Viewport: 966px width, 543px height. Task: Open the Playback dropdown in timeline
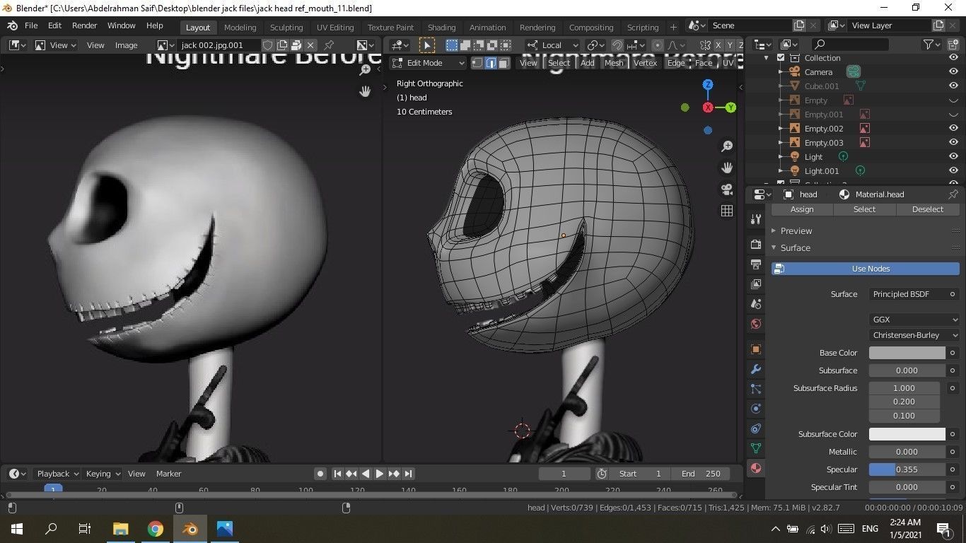pyautogui.click(x=57, y=474)
